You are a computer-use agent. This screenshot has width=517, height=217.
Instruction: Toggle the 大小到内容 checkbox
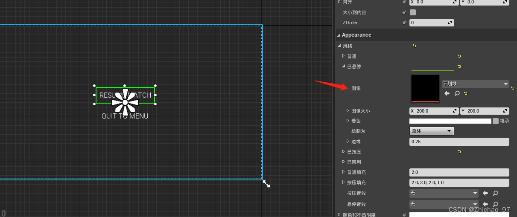413,12
